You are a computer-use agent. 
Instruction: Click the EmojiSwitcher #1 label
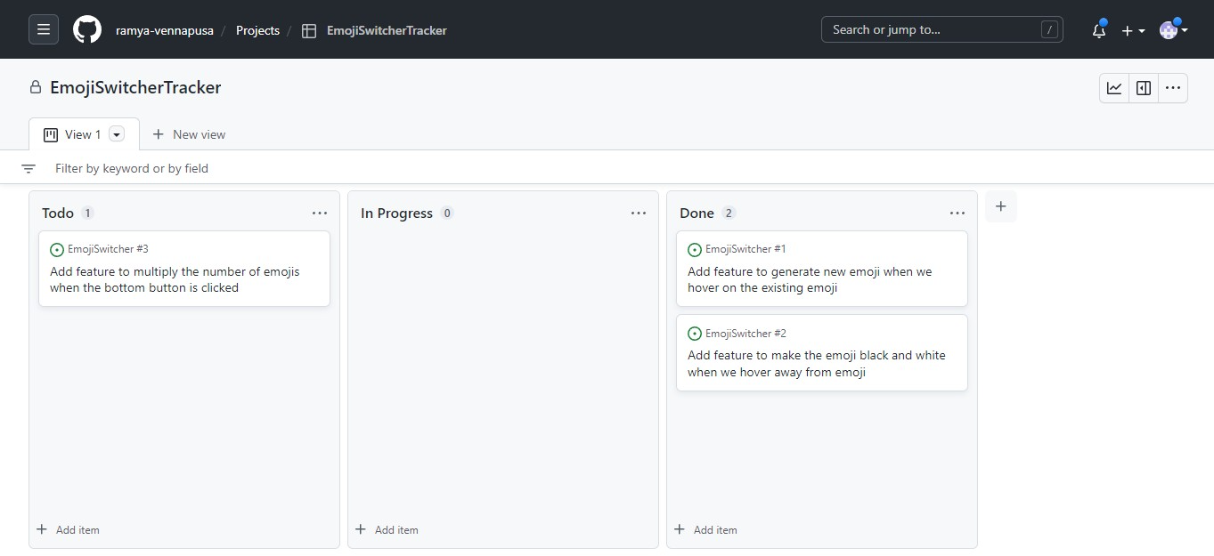coord(746,249)
